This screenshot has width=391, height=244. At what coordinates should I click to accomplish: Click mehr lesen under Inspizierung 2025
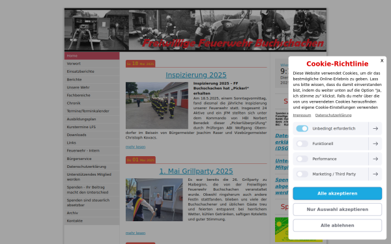click(x=136, y=147)
